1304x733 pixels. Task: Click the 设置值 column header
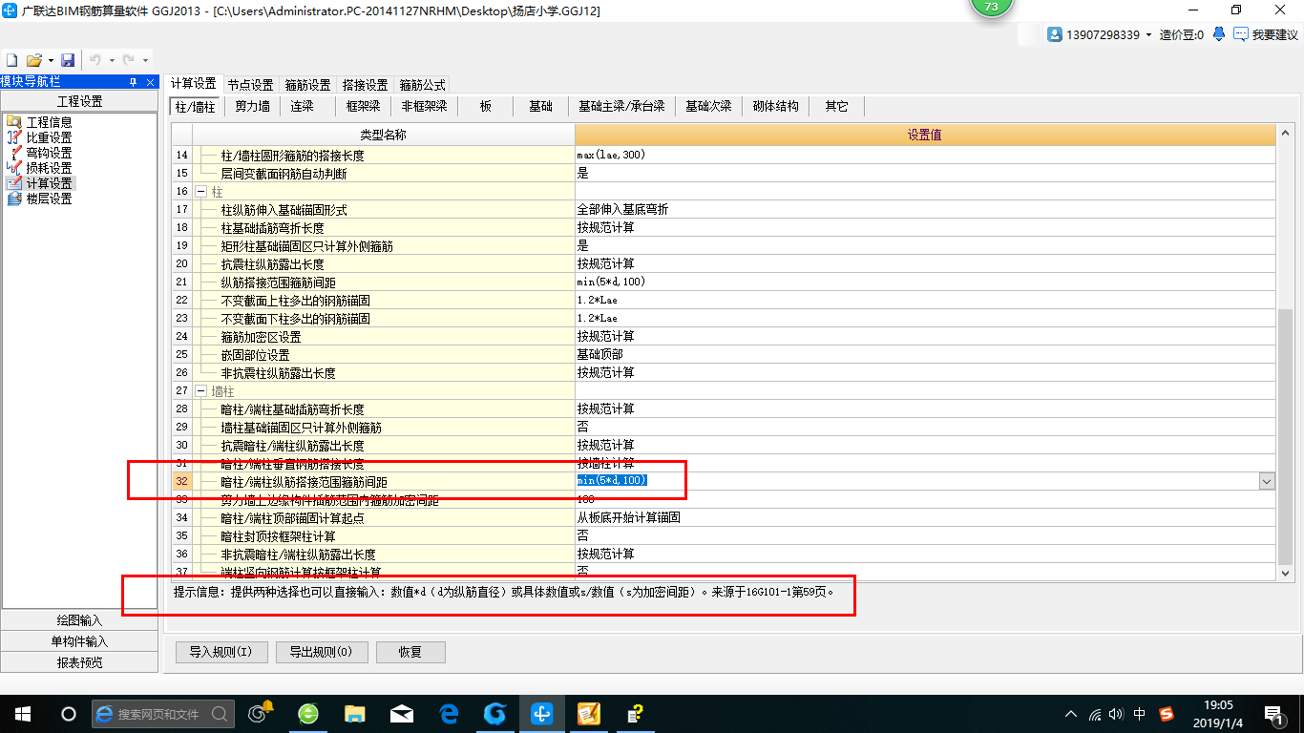pyautogui.click(x=924, y=135)
